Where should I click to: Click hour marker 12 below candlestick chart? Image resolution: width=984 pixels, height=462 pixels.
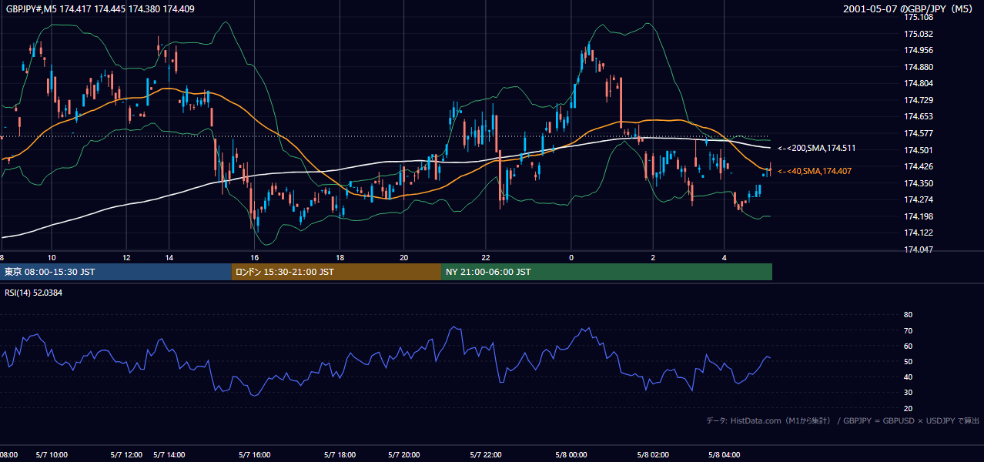point(126,257)
